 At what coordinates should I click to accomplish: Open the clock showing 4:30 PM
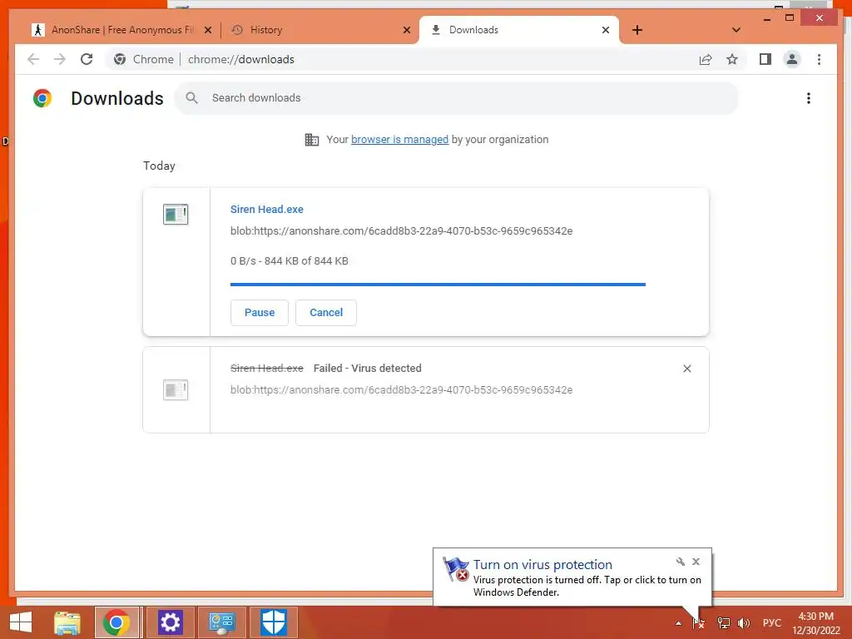815,623
